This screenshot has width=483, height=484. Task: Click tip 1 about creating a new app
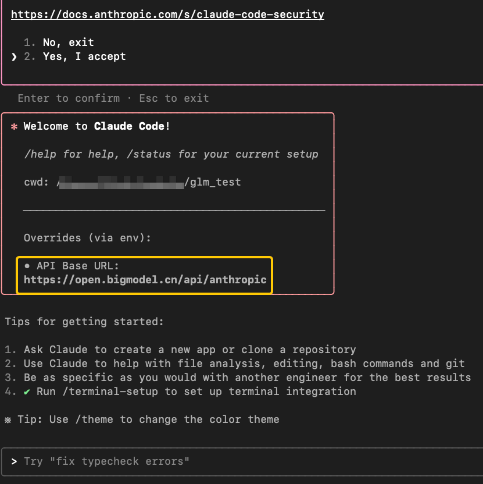(180, 350)
